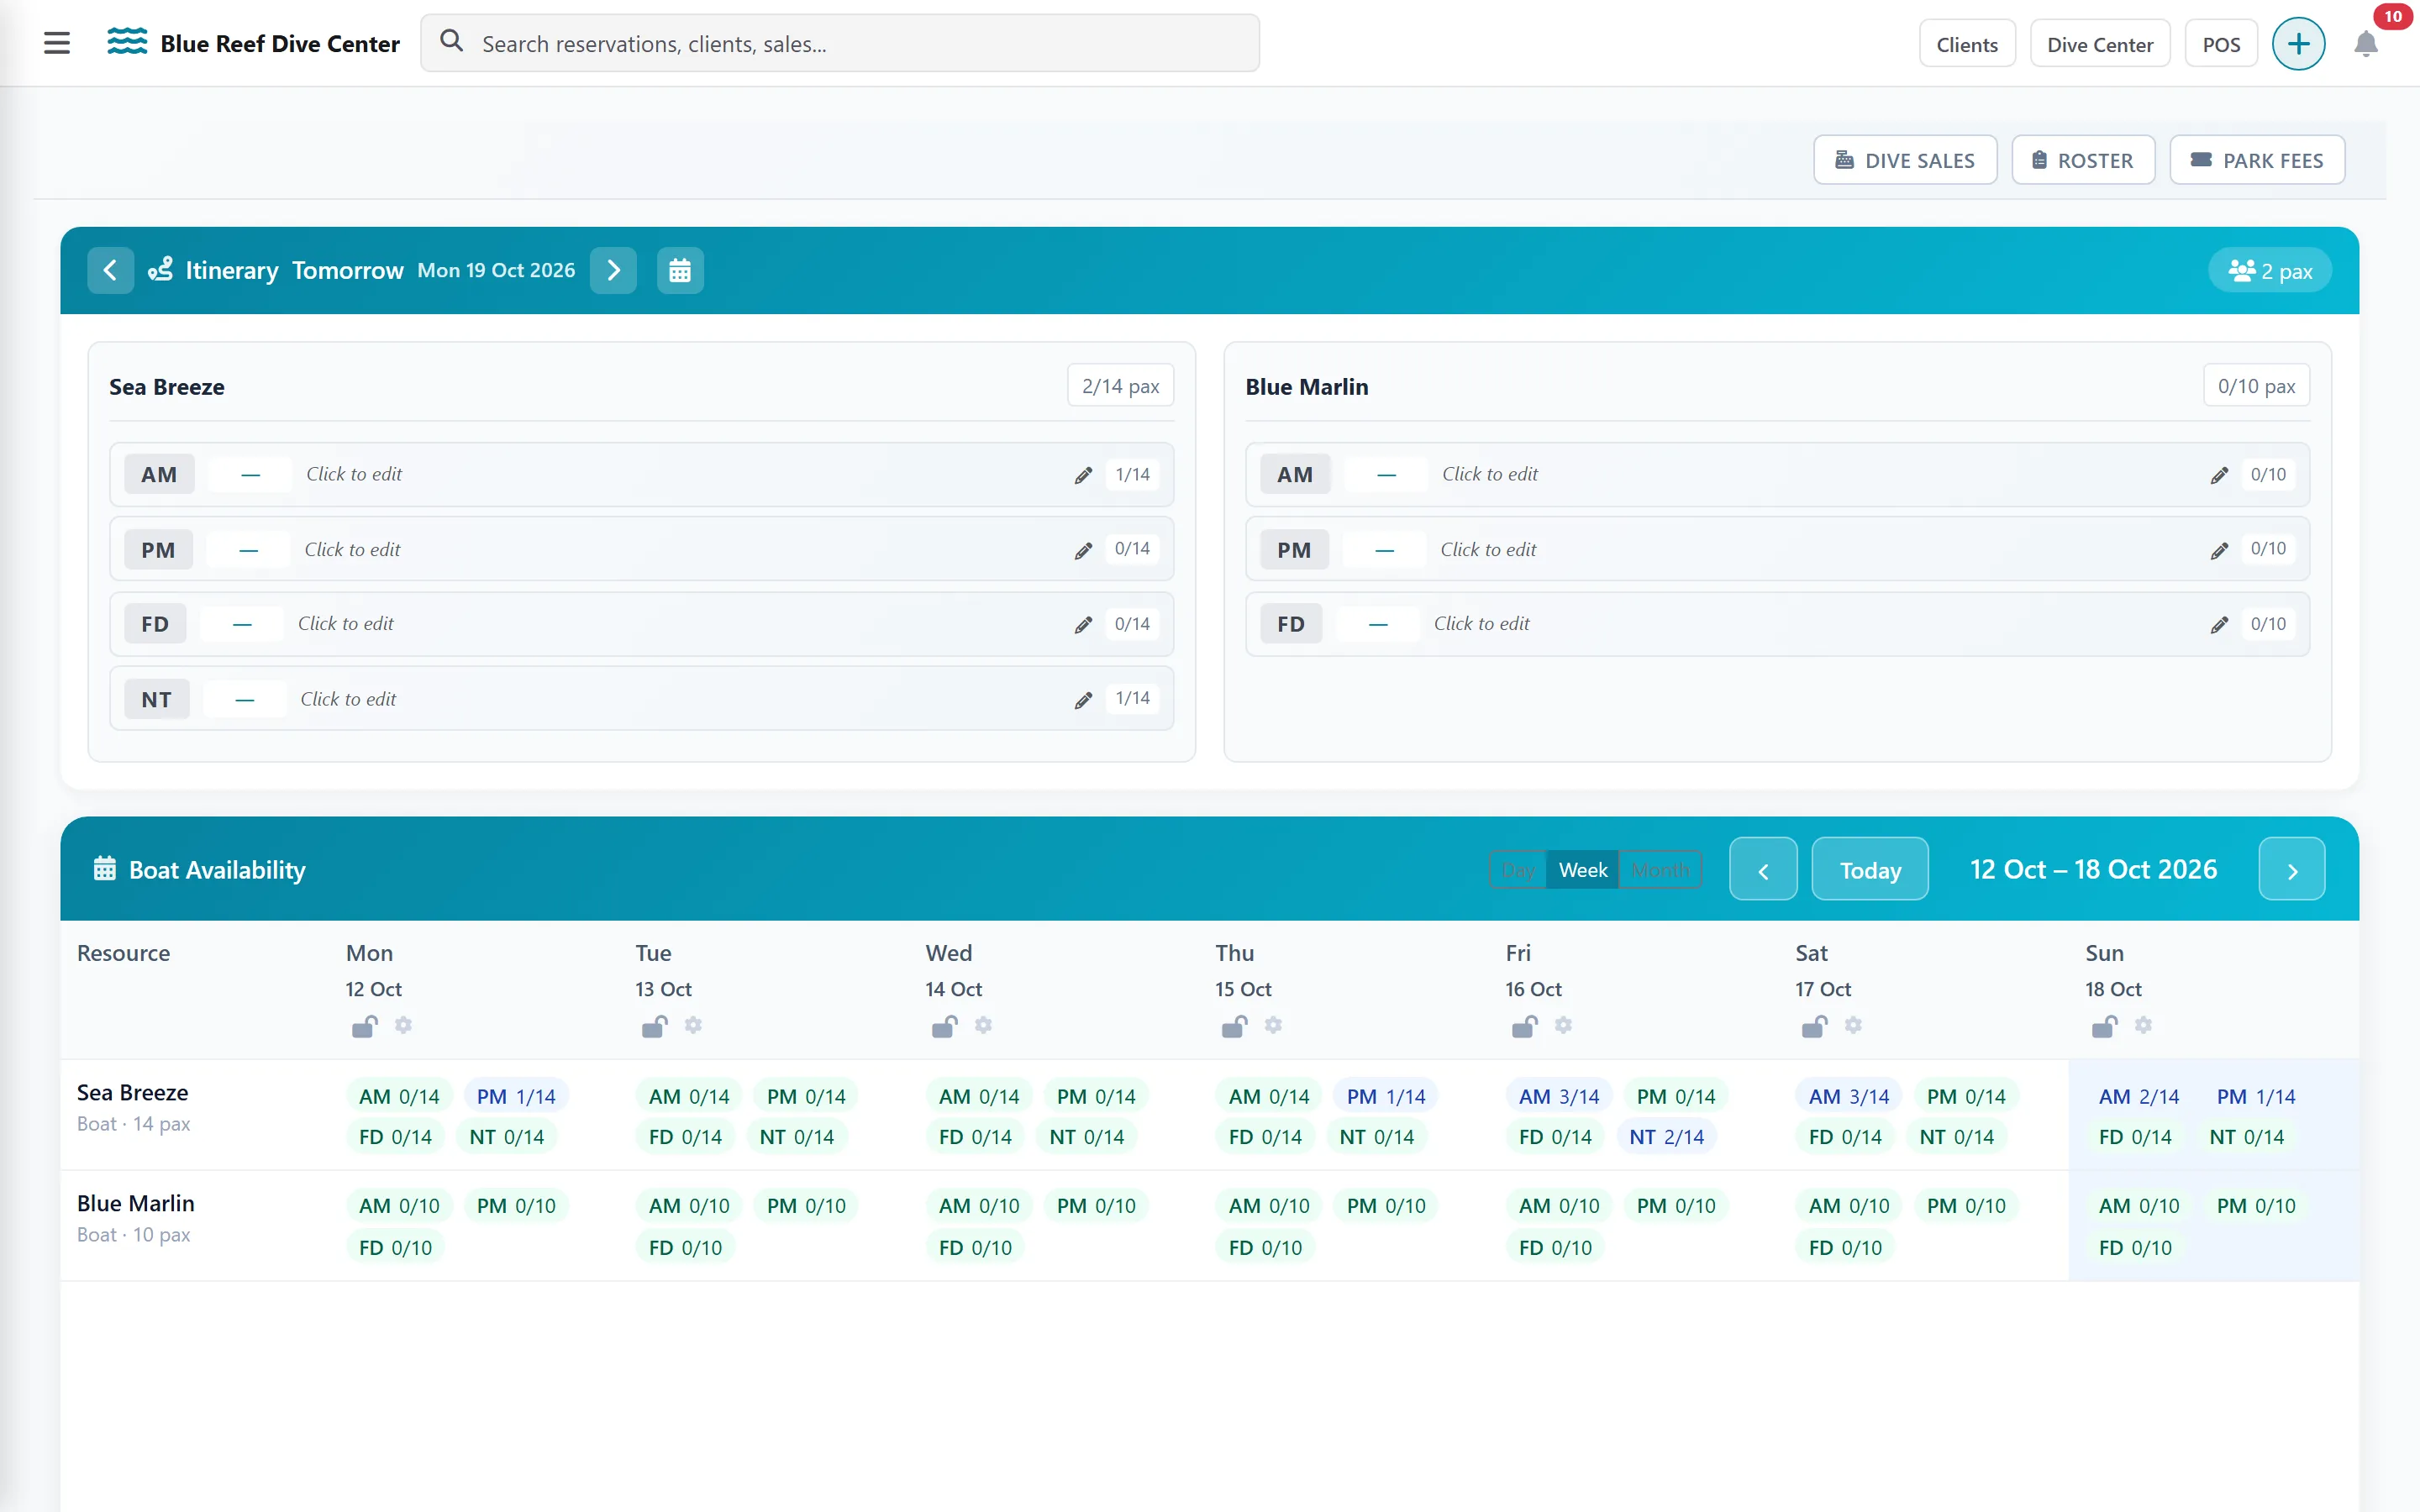Toggle the lock for Sat 17 Oct
Viewport: 2420px width, 1512px height.
coord(1814,1026)
